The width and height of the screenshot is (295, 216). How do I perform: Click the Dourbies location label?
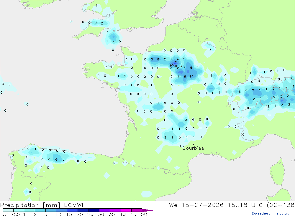click(x=193, y=148)
